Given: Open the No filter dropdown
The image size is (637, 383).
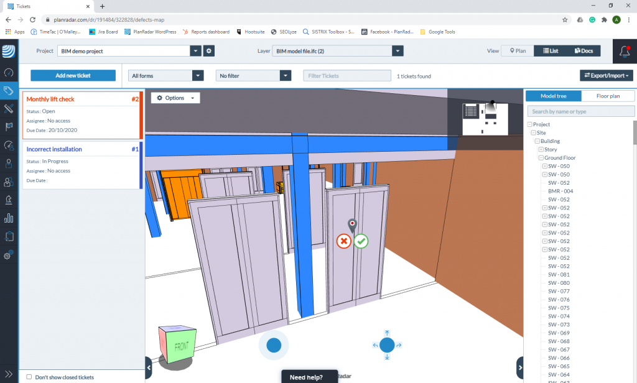Looking at the screenshot, I should pos(254,76).
